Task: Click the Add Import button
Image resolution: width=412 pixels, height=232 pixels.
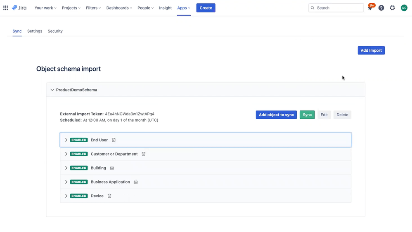Action: 371,50
